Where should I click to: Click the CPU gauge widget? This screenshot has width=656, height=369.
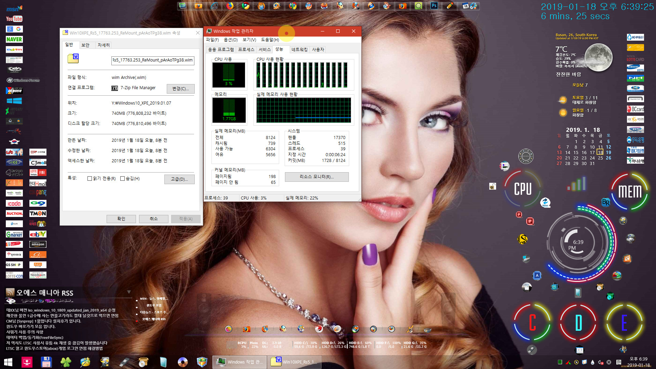click(x=523, y=189)
